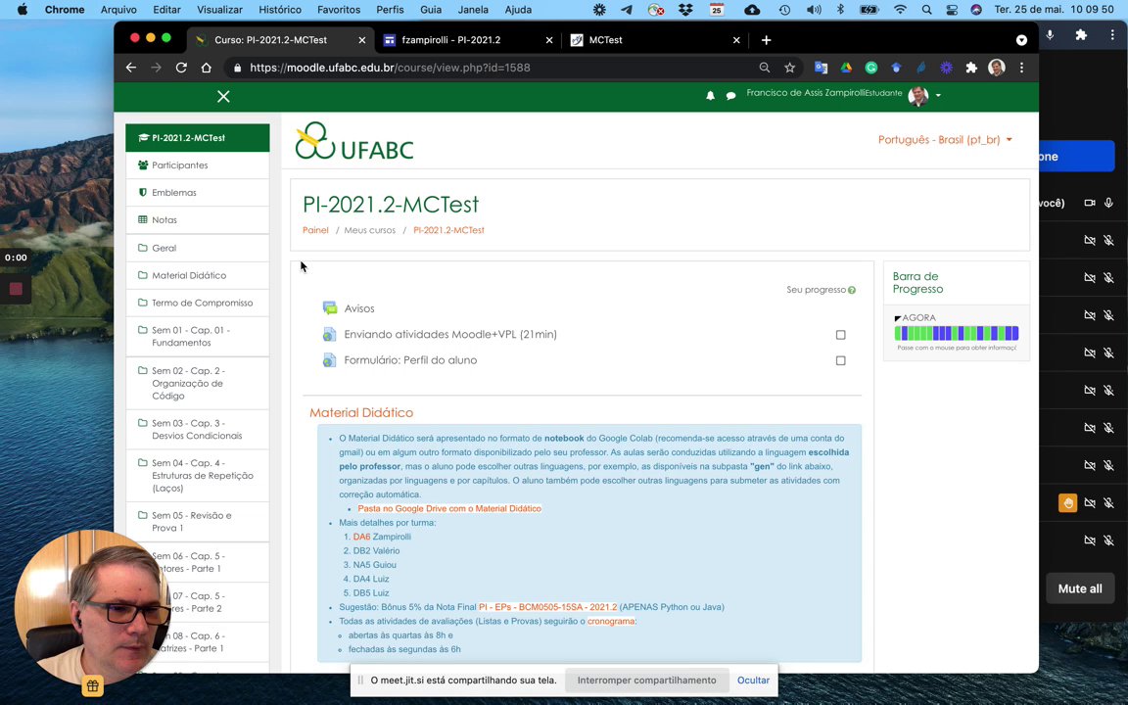Open the Favoritos menu
Image resolution: width=1128 pixels, height=705 pixels.
click(x=338, y=10)
